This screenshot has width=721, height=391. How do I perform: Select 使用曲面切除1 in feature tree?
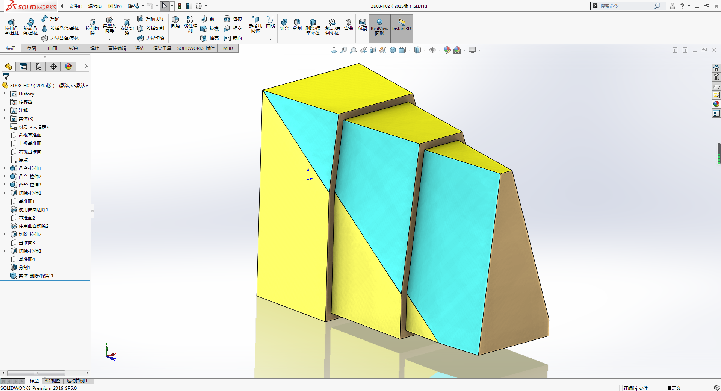(33, 210)
